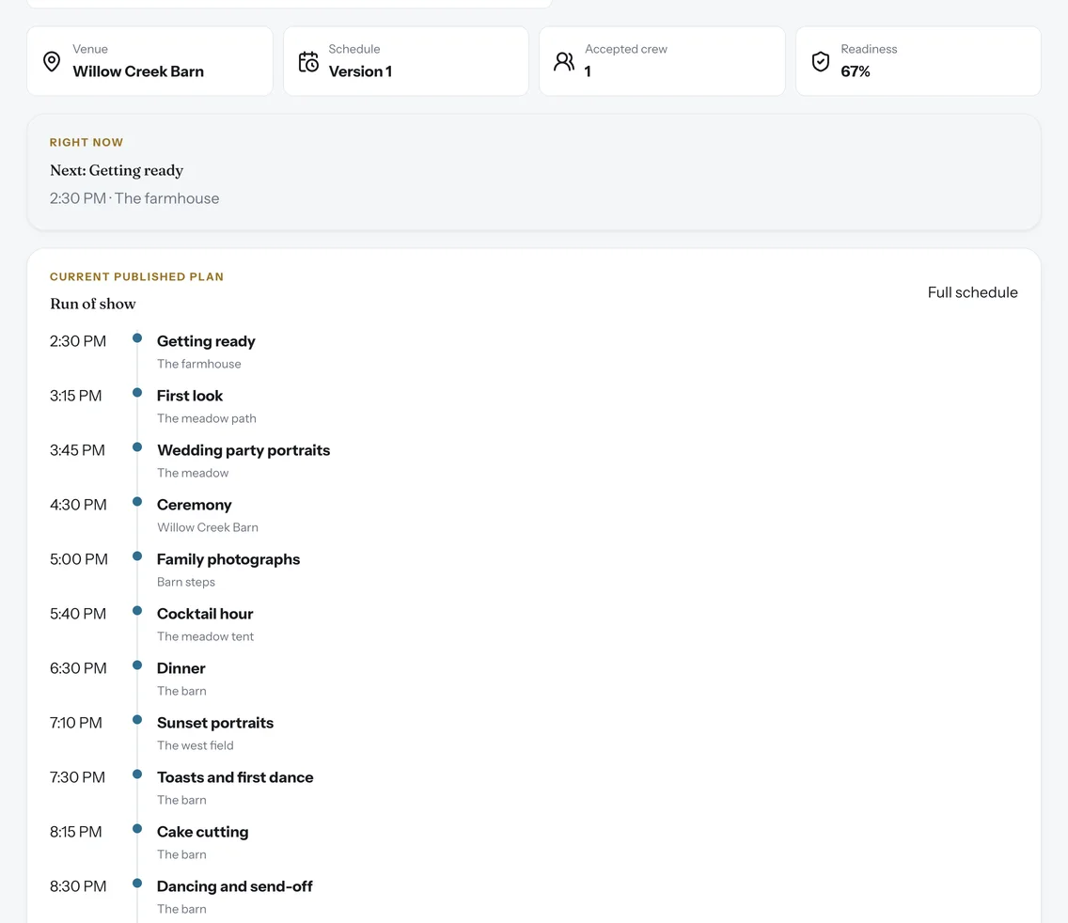The image size is (1068, 923).
Task: Click the schedule calendar clock icon
Action: click(308, 61)
